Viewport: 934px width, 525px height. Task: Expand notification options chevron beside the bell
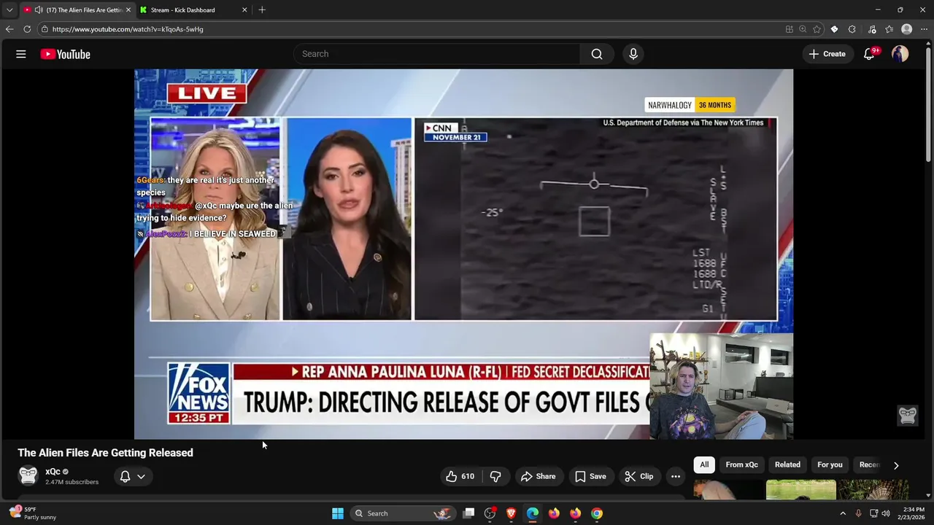click(x=141, y=476)
